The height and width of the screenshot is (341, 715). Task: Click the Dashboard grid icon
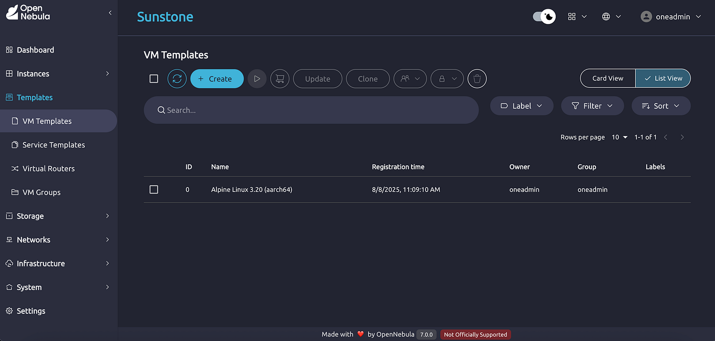9,50
